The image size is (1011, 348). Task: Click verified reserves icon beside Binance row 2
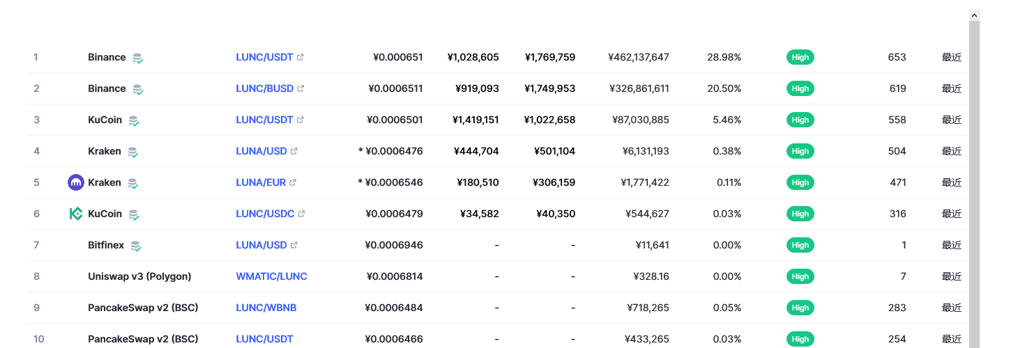click(x=138, y=89)
